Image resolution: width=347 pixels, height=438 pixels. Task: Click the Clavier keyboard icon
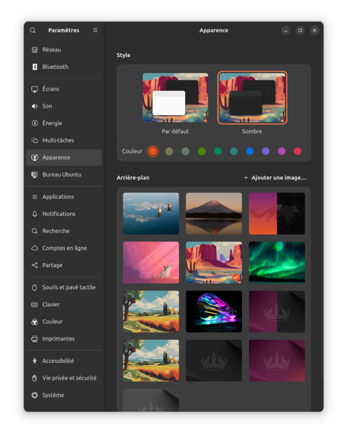[34, 305]
